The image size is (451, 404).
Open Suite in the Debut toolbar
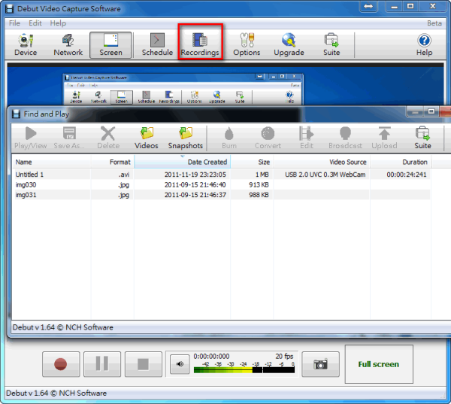point(331,45)
